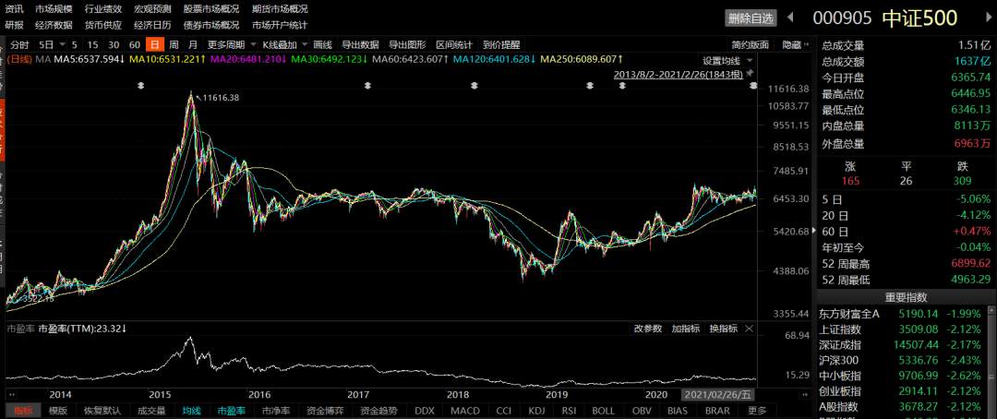Viewport: 997px width, 419px height.
Task: Select the 资金博弈 indicator tab
Action: pyautogui.click(x=326, y=411)
